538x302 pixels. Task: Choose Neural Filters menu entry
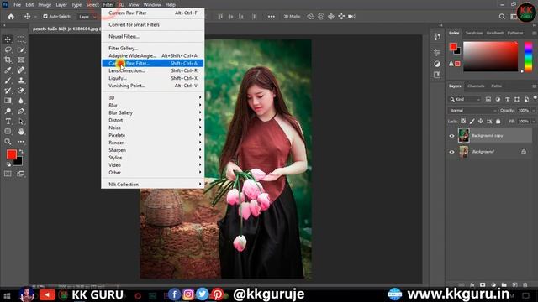click(153, 36)
